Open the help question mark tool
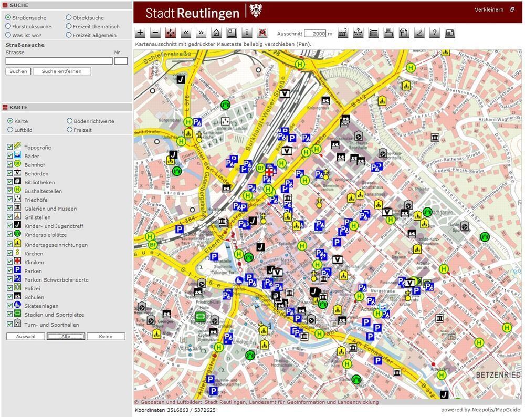The height and width of the screenshot is (417, 525). [434, 33]
